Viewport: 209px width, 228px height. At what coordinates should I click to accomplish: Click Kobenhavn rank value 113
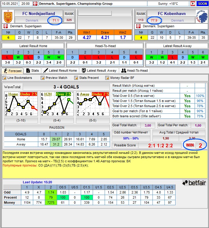[x=141, y=20]
